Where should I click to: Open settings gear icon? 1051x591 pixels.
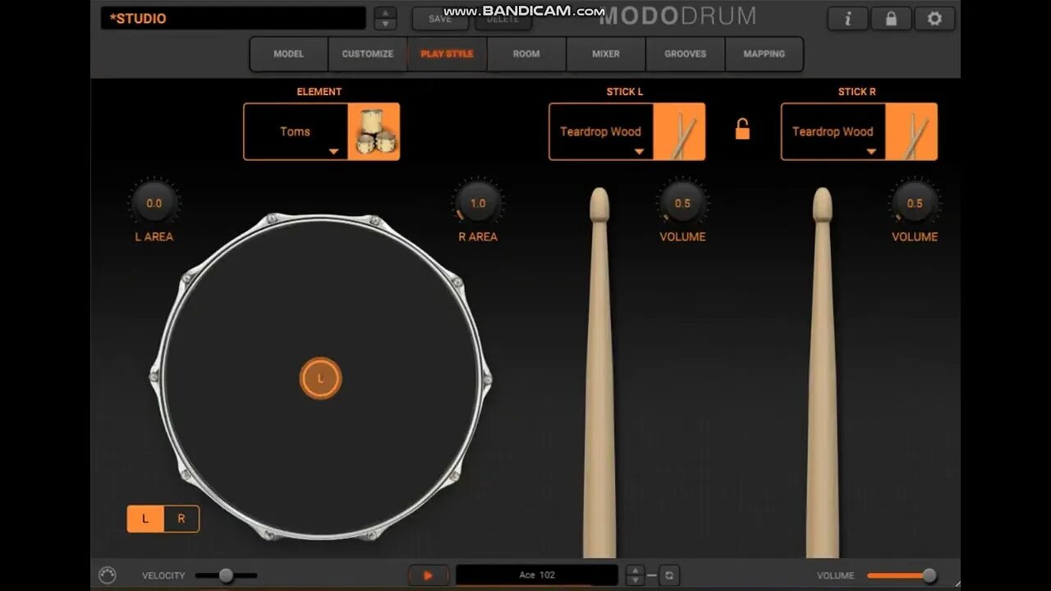pos(934,18)
